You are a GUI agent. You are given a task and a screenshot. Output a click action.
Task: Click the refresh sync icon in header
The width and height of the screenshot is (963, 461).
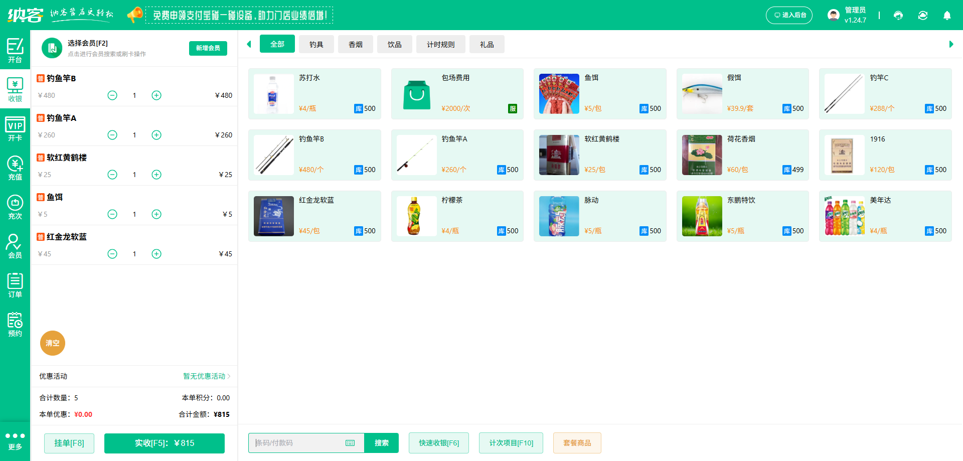pos(923,16)
